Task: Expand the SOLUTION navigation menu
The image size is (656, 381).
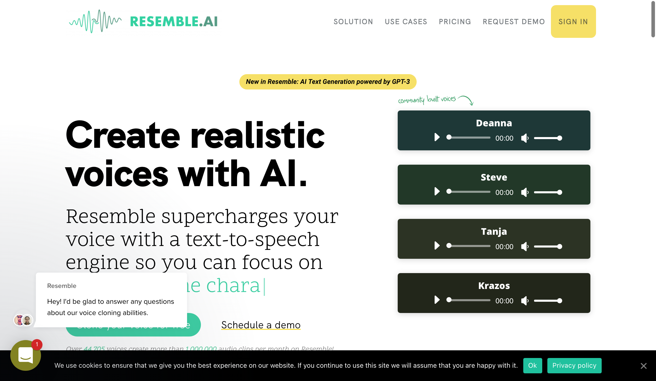Action: point(354,21)
